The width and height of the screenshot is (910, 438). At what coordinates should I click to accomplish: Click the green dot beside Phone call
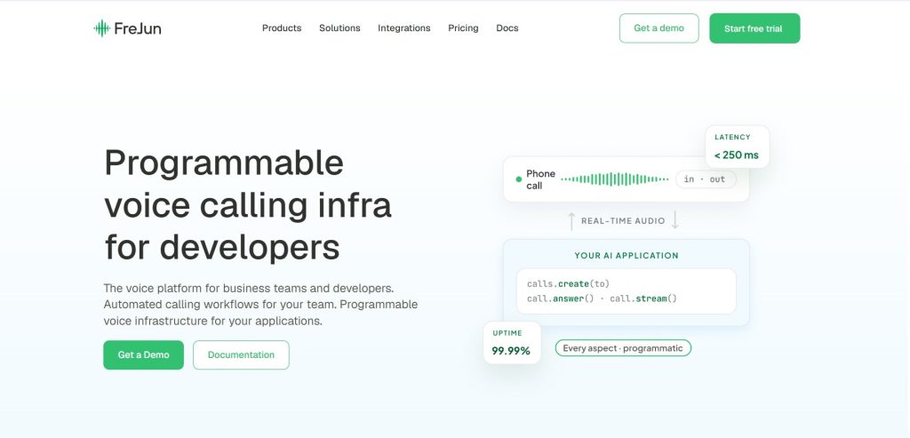519,179
